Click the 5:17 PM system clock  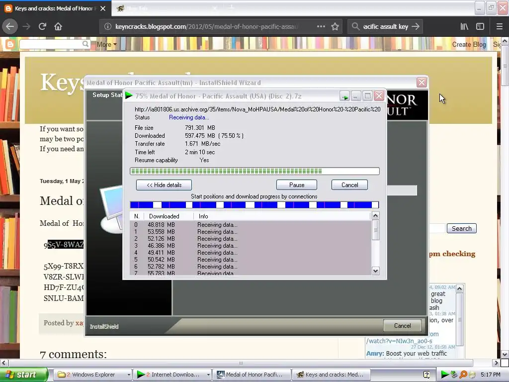click(490, 375)
